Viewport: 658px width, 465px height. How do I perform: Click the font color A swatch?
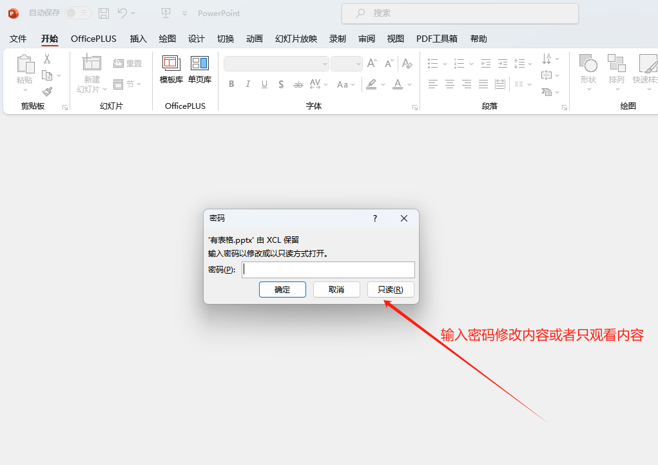tap(398, 84)
